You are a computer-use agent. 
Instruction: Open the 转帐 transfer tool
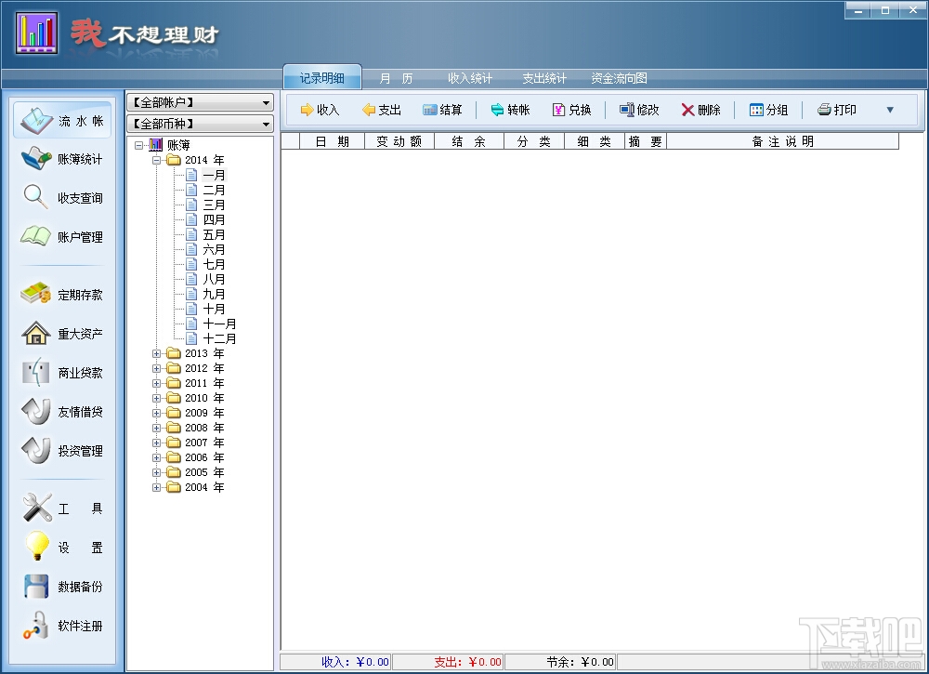click(510, 110)
